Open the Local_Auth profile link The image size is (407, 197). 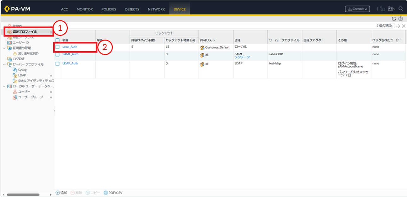pyautogui.click(x=70, y=47)
